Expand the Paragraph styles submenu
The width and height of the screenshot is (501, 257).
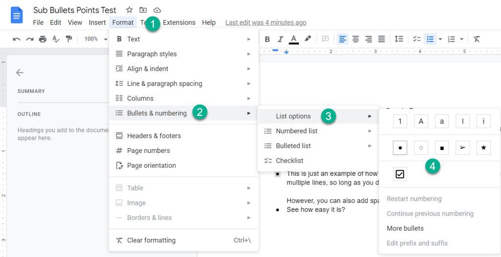click(x=184, y=54)
